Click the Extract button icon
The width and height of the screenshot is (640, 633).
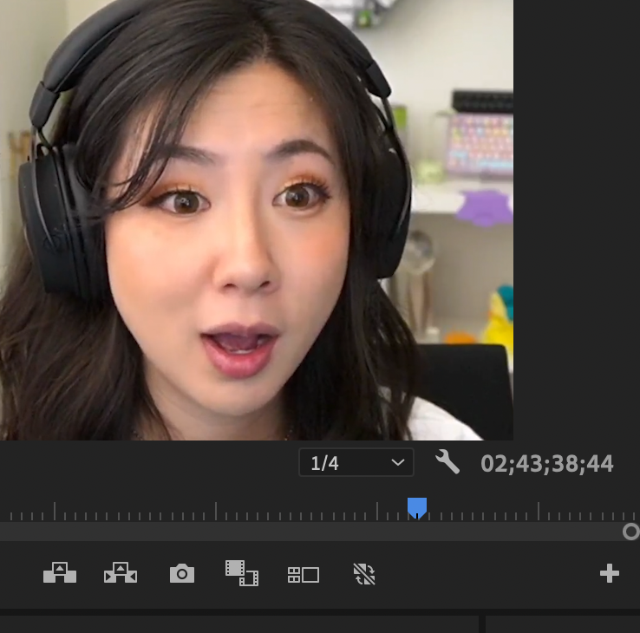121,572
